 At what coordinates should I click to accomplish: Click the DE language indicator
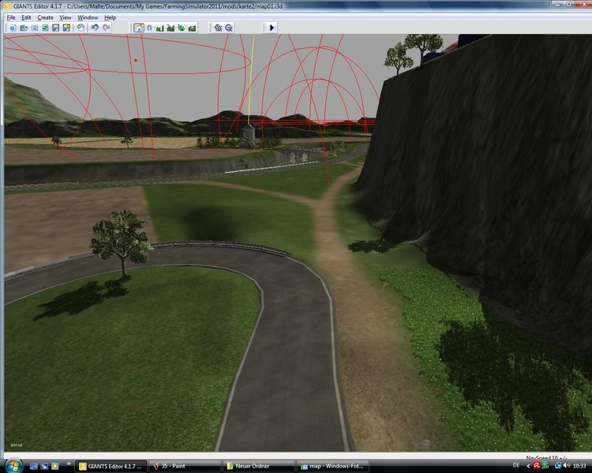(x=516, y=465)
